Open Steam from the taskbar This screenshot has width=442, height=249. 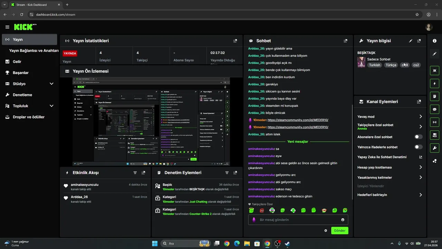point(287,243)
